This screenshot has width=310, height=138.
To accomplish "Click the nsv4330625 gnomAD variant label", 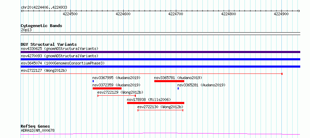I will 60,49.
